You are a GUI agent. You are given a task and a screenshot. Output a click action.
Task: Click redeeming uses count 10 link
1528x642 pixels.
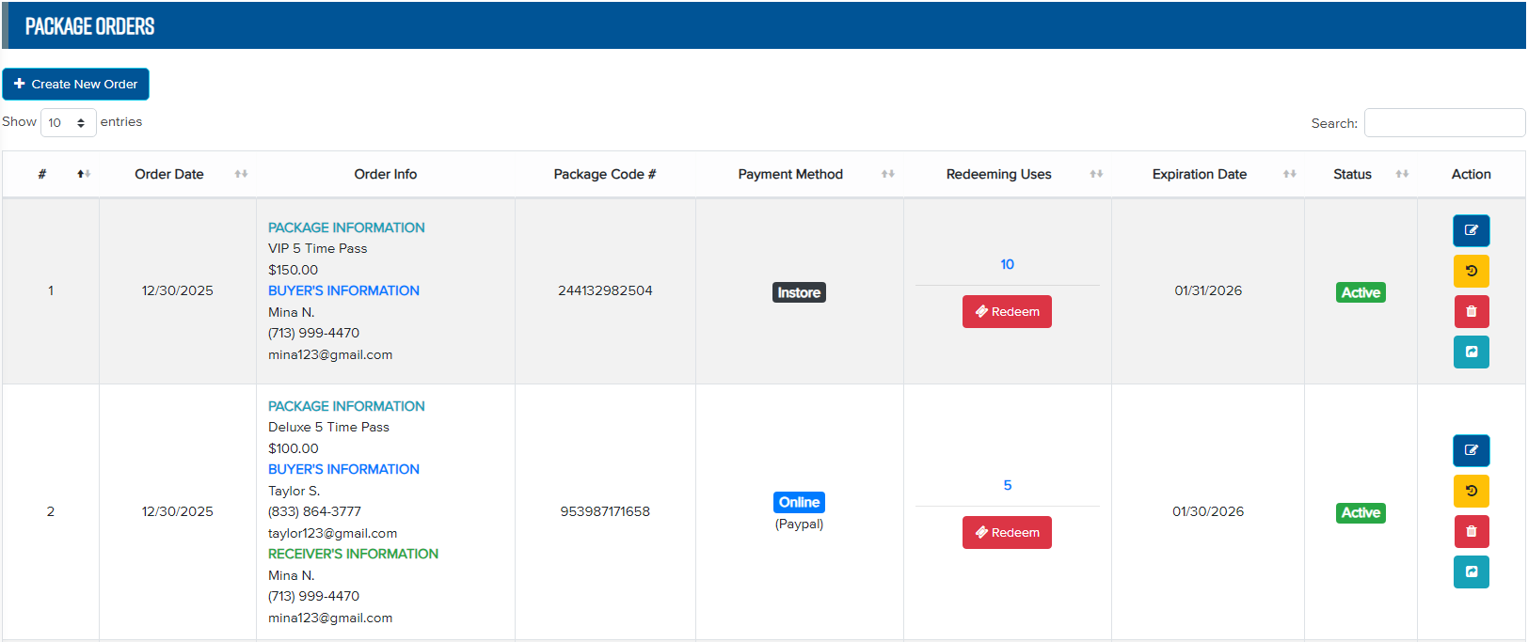[x=1007, y=264]
